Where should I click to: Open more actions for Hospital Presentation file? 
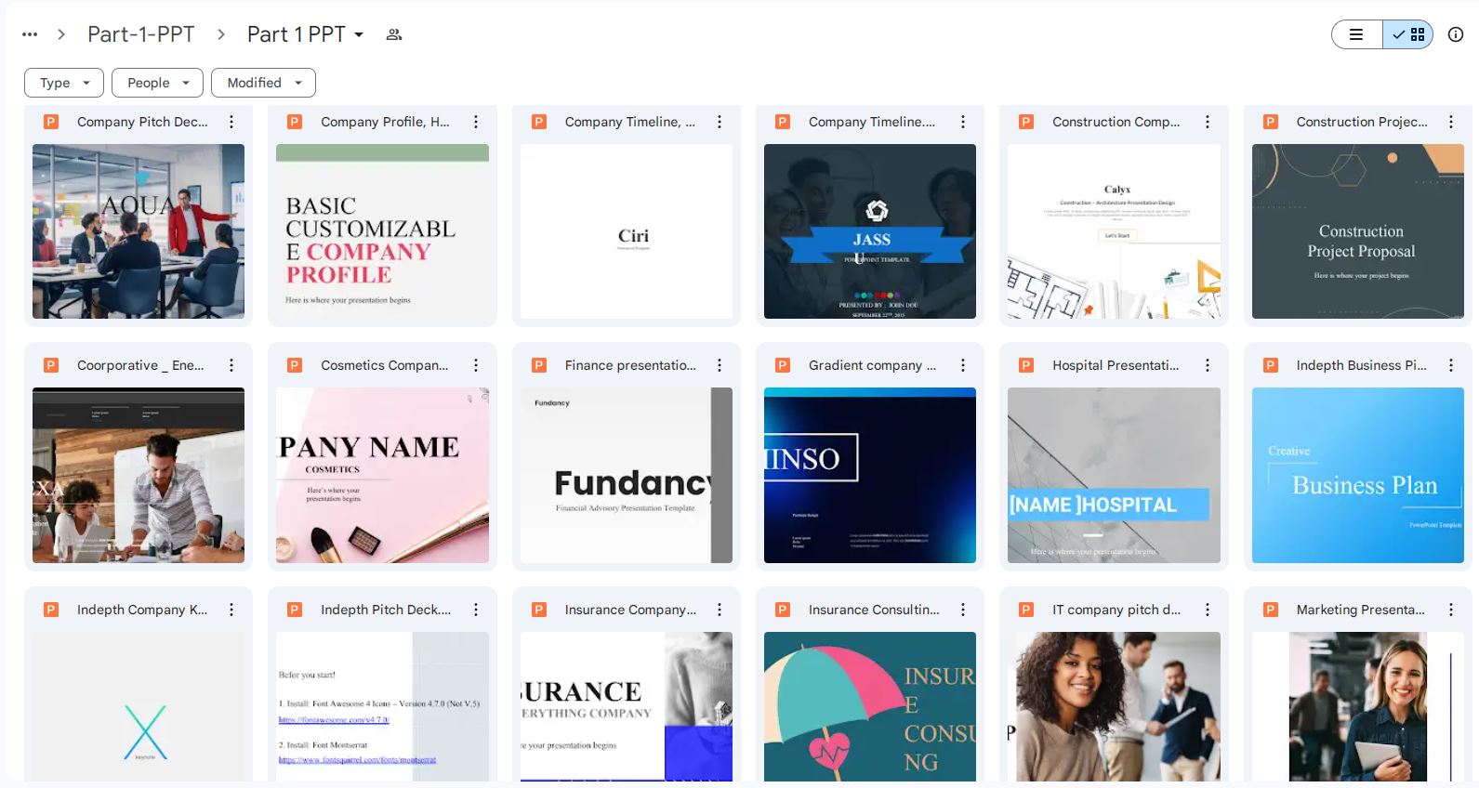pos(1207,365)
